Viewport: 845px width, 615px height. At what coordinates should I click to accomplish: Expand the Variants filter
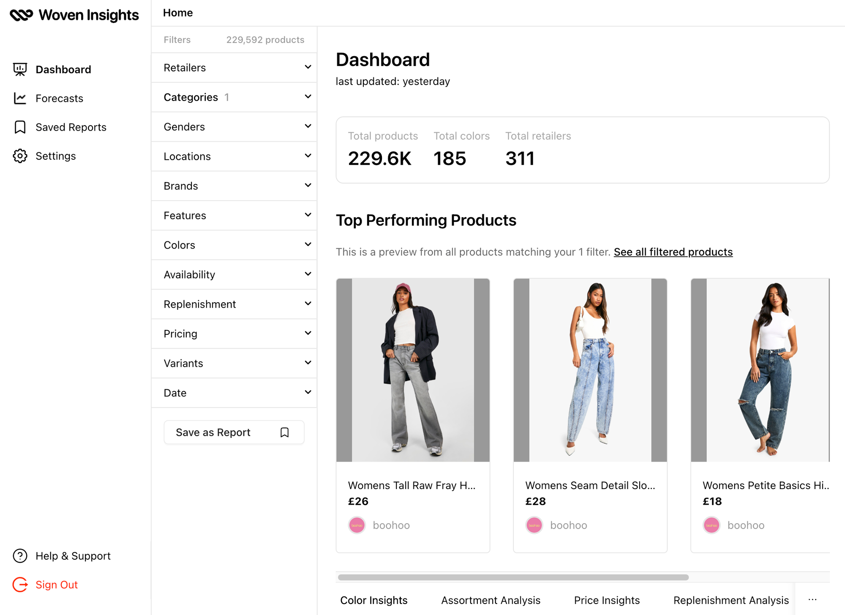234,364
